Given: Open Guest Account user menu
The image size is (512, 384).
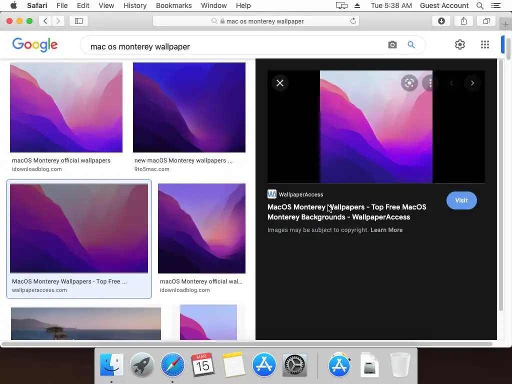Looking at the screenshot, I should (x=444, y=5).
